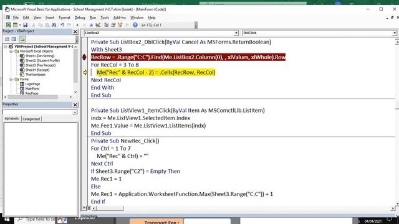Open the Format menu
This screenshot has width=399, height=224.
pyautogui.click(x=64, y=17)
